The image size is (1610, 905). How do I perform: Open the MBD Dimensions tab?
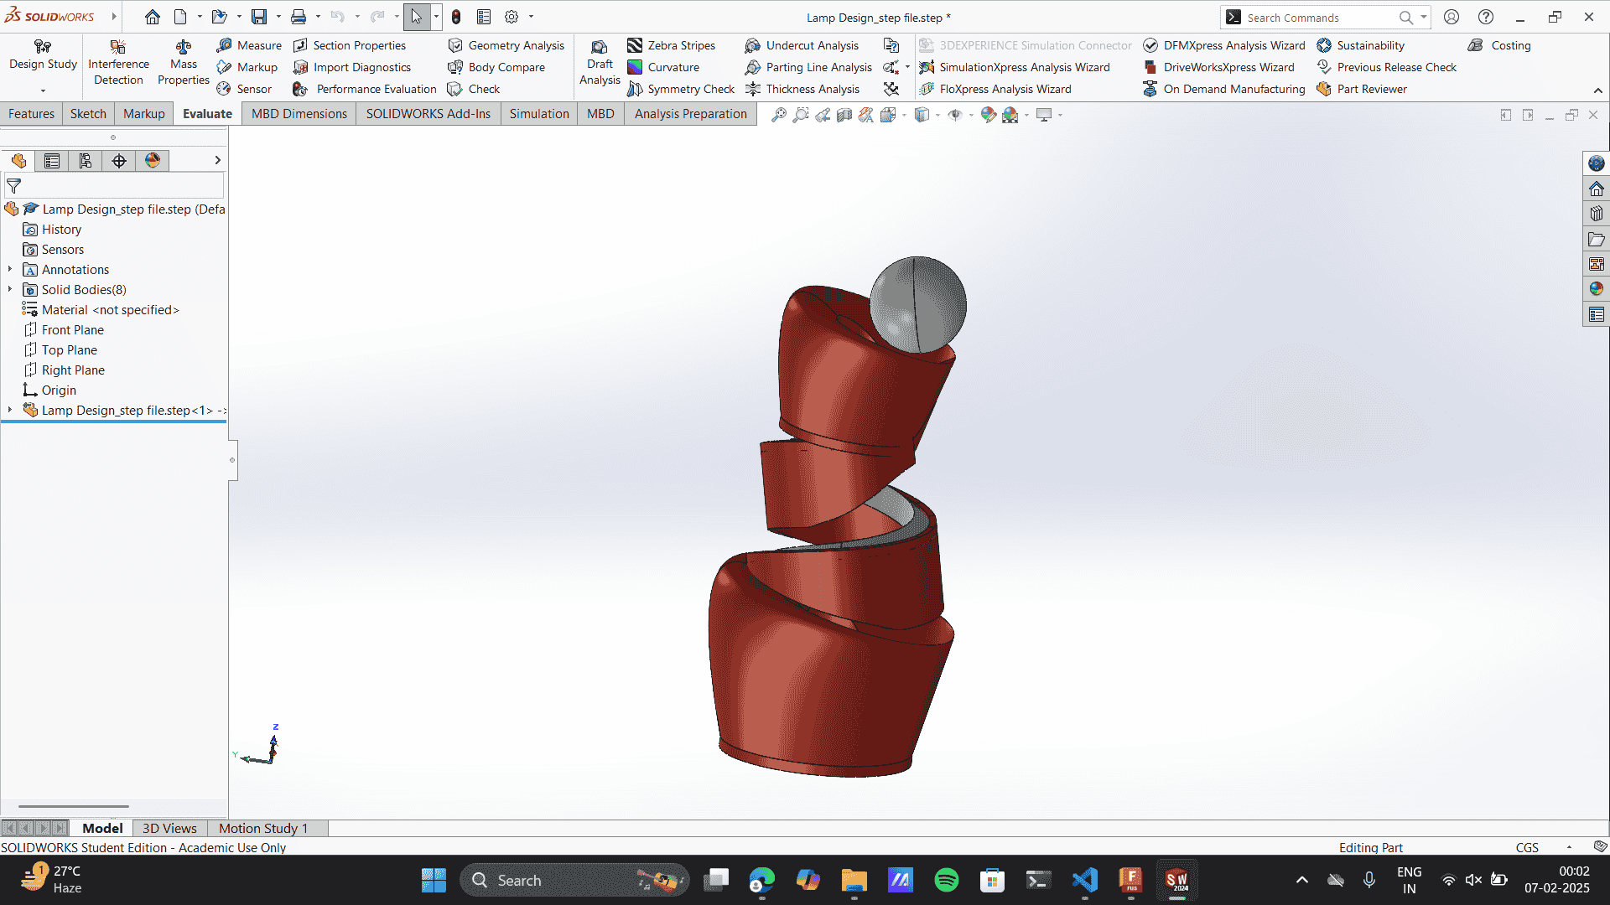coord(299,114)
